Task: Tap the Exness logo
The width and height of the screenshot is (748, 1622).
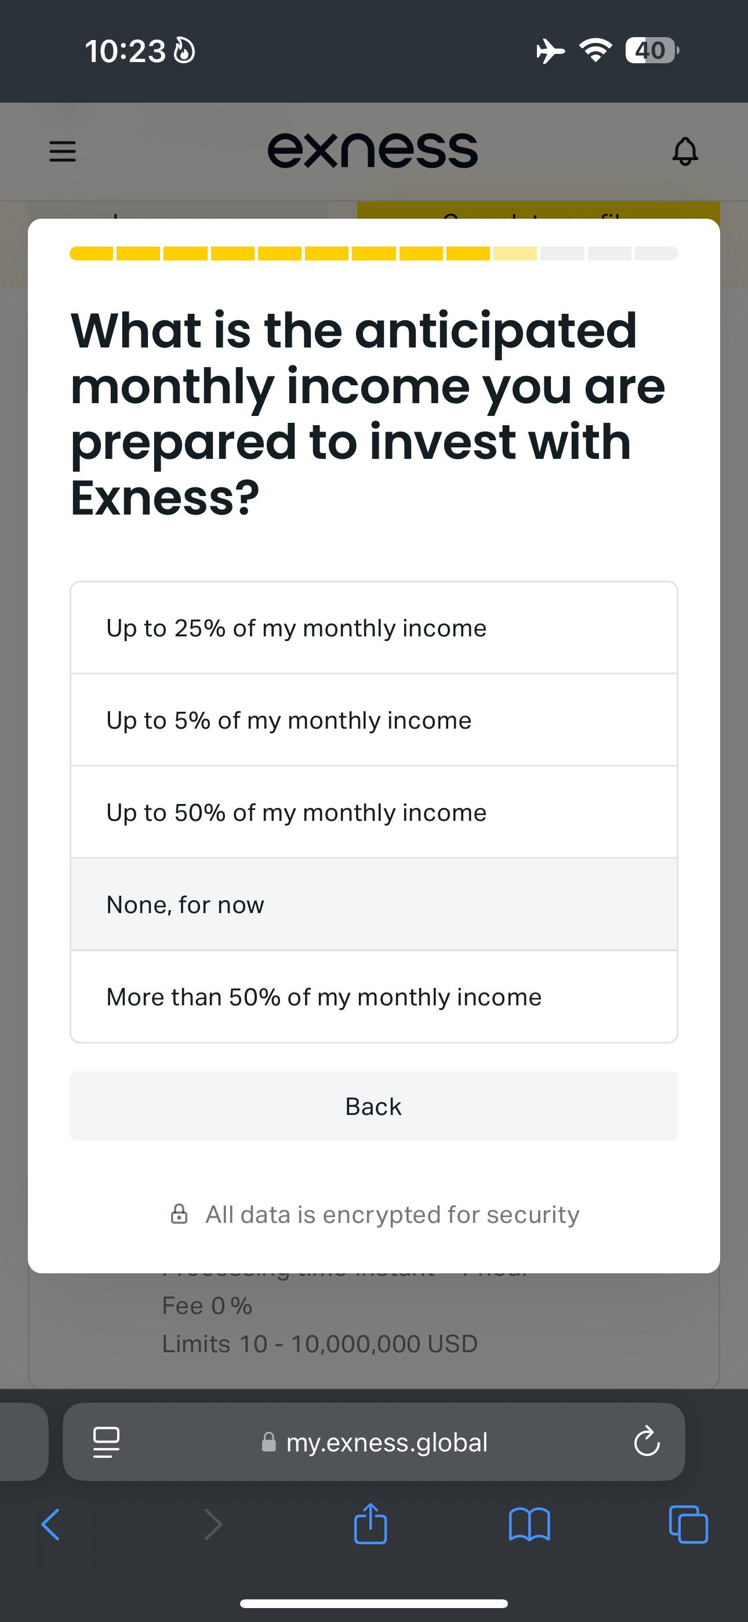Action: tap(373, 150)
